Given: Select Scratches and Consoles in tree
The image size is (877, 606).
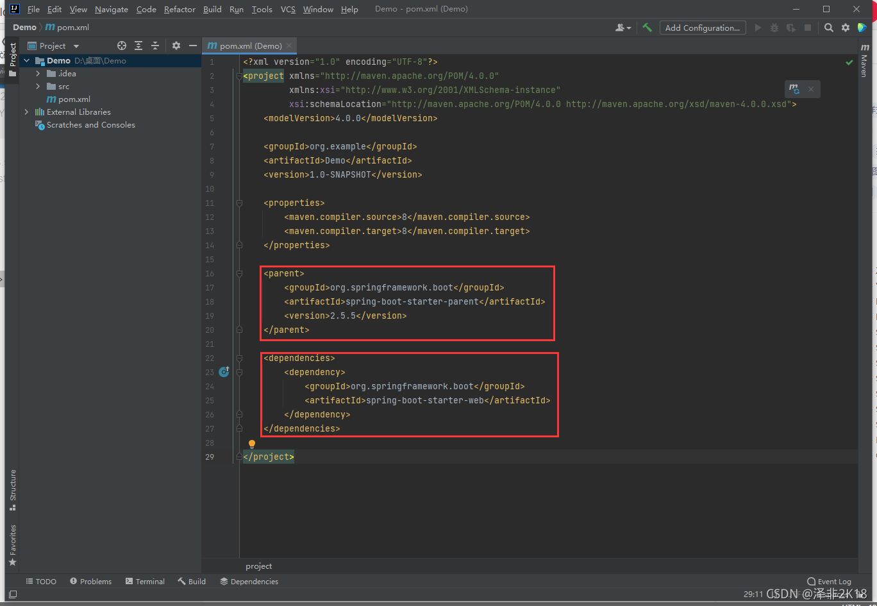Looking at the screenshot, I should pyautogui.click(x=85, y=125).
